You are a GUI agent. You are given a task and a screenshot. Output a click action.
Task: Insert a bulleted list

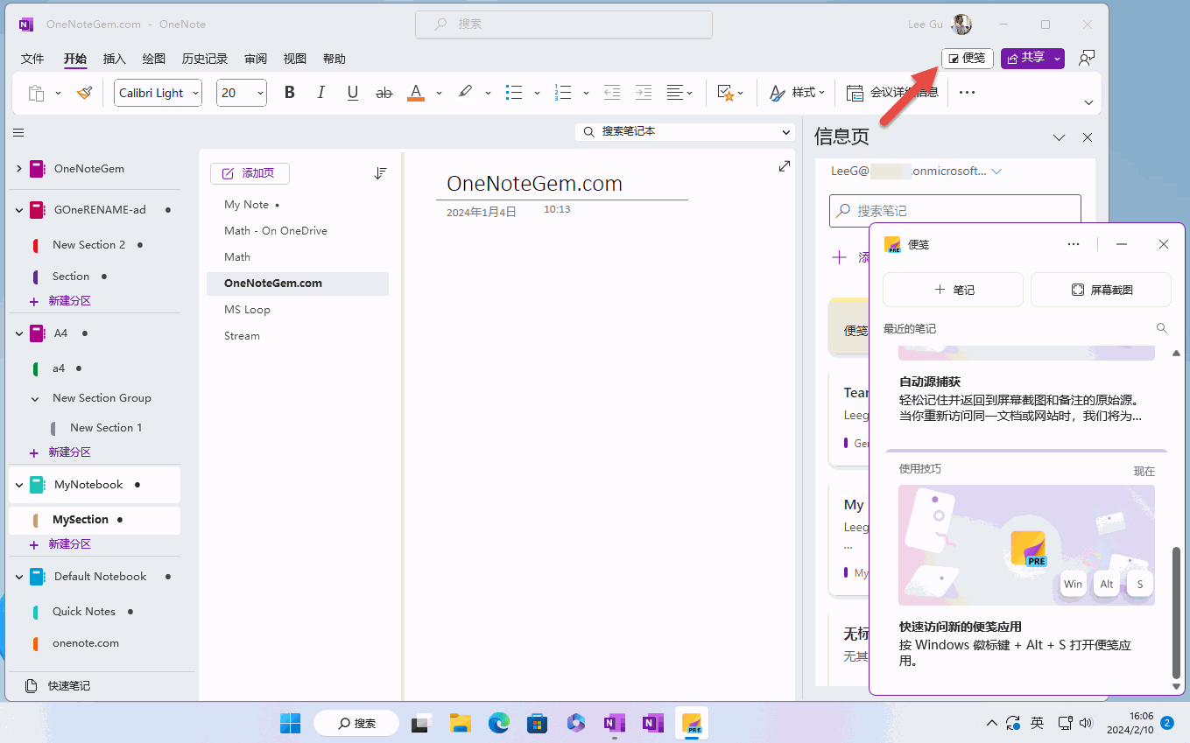[514, 93]
